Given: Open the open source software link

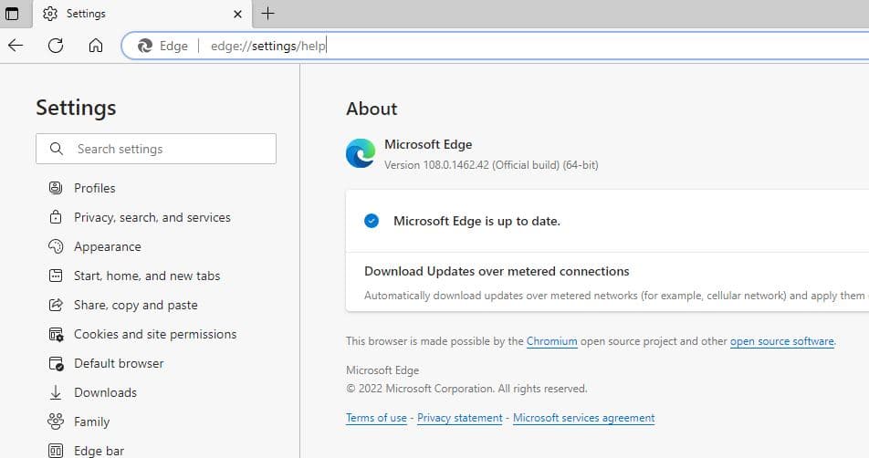Looking at the screenshot, I should pyautogui.click(x=781, y=341).
